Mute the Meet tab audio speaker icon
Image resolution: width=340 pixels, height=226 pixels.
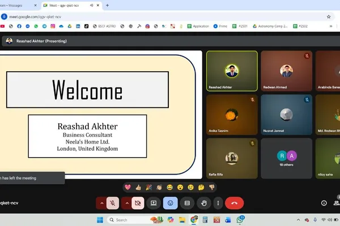(x=91, y=6)
